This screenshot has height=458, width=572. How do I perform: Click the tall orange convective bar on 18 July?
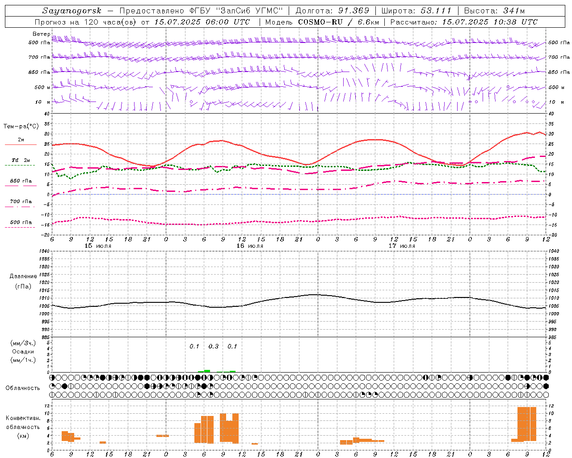tap(527, 424)
